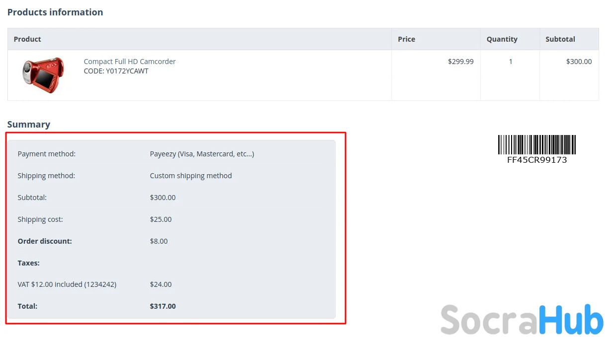Click the Subtotal column header
615x337 pixels.
tap(560, 39)
